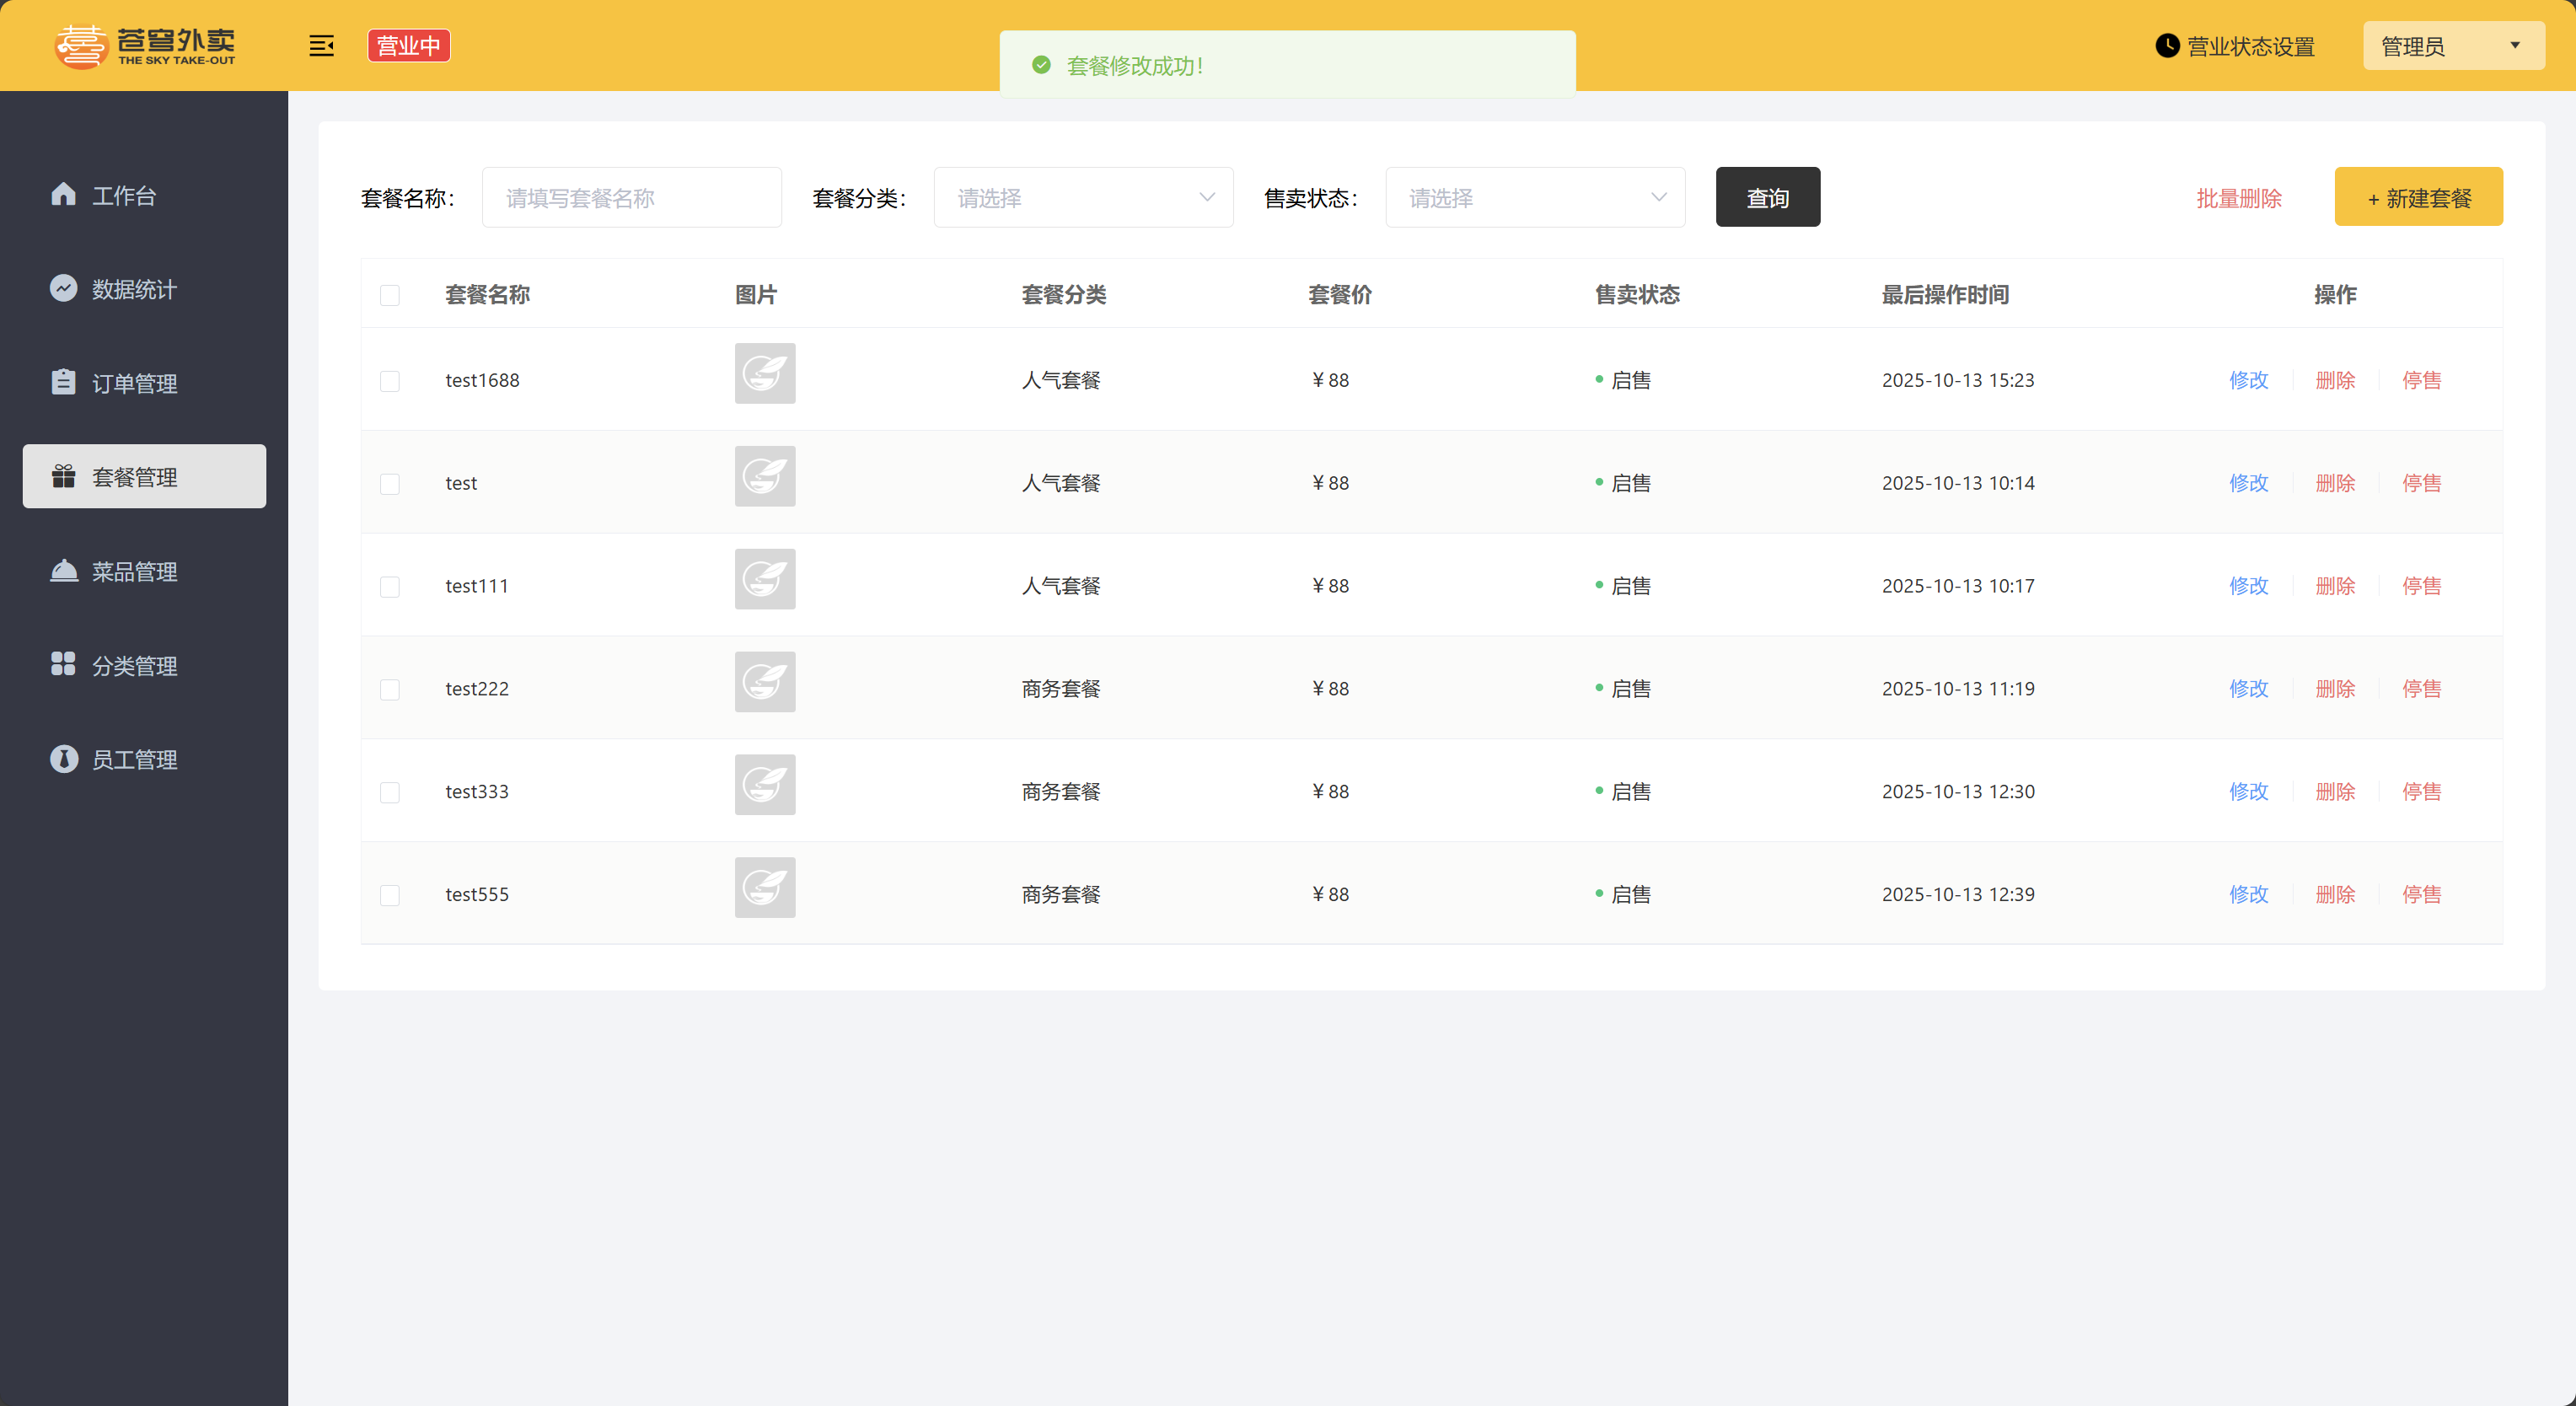
Task: Open the 售卖状态 filter dropdown
Action: 1535,198
